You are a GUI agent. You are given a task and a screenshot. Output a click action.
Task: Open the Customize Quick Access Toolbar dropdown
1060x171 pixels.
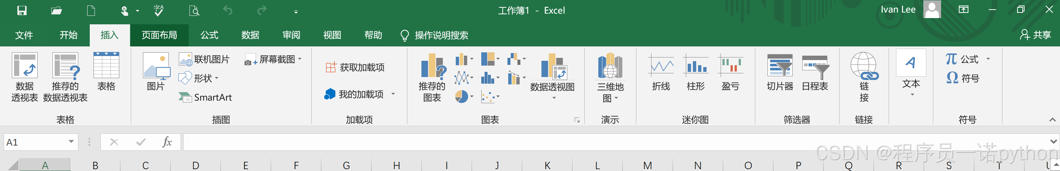(296, 11)
